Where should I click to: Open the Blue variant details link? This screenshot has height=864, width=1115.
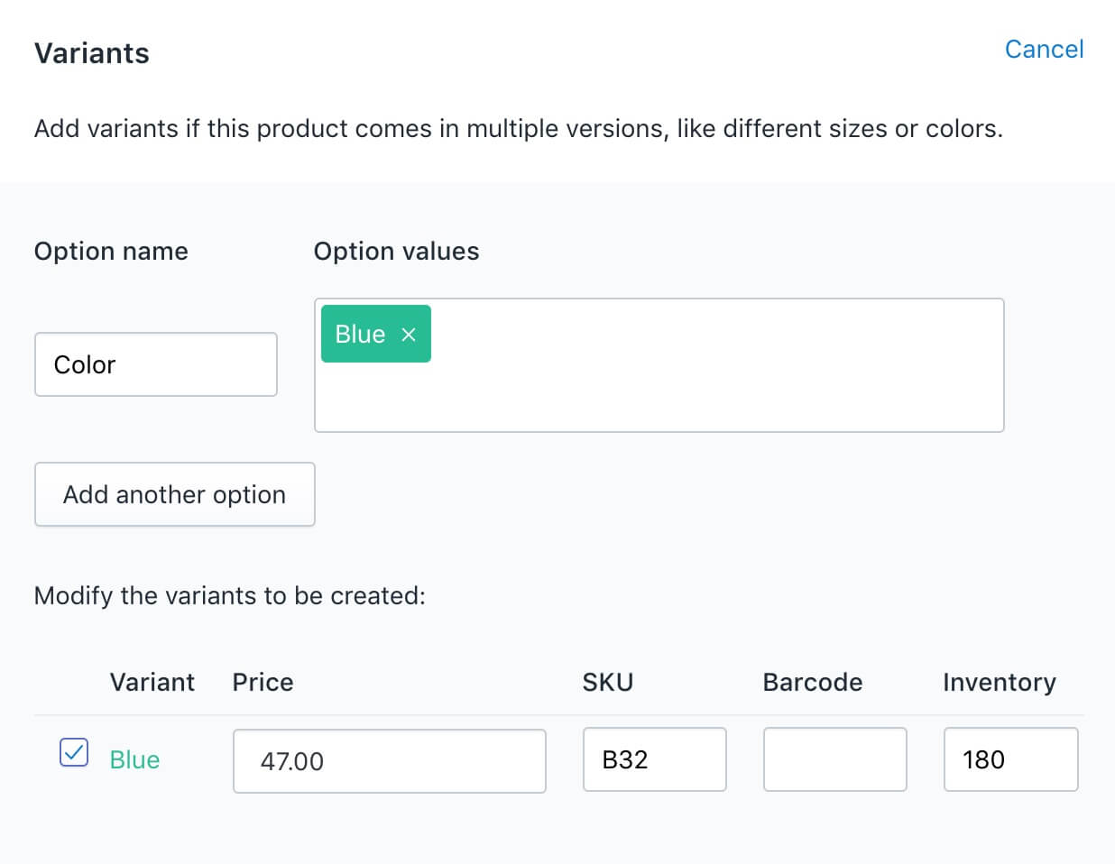click(x=134, y=759)
